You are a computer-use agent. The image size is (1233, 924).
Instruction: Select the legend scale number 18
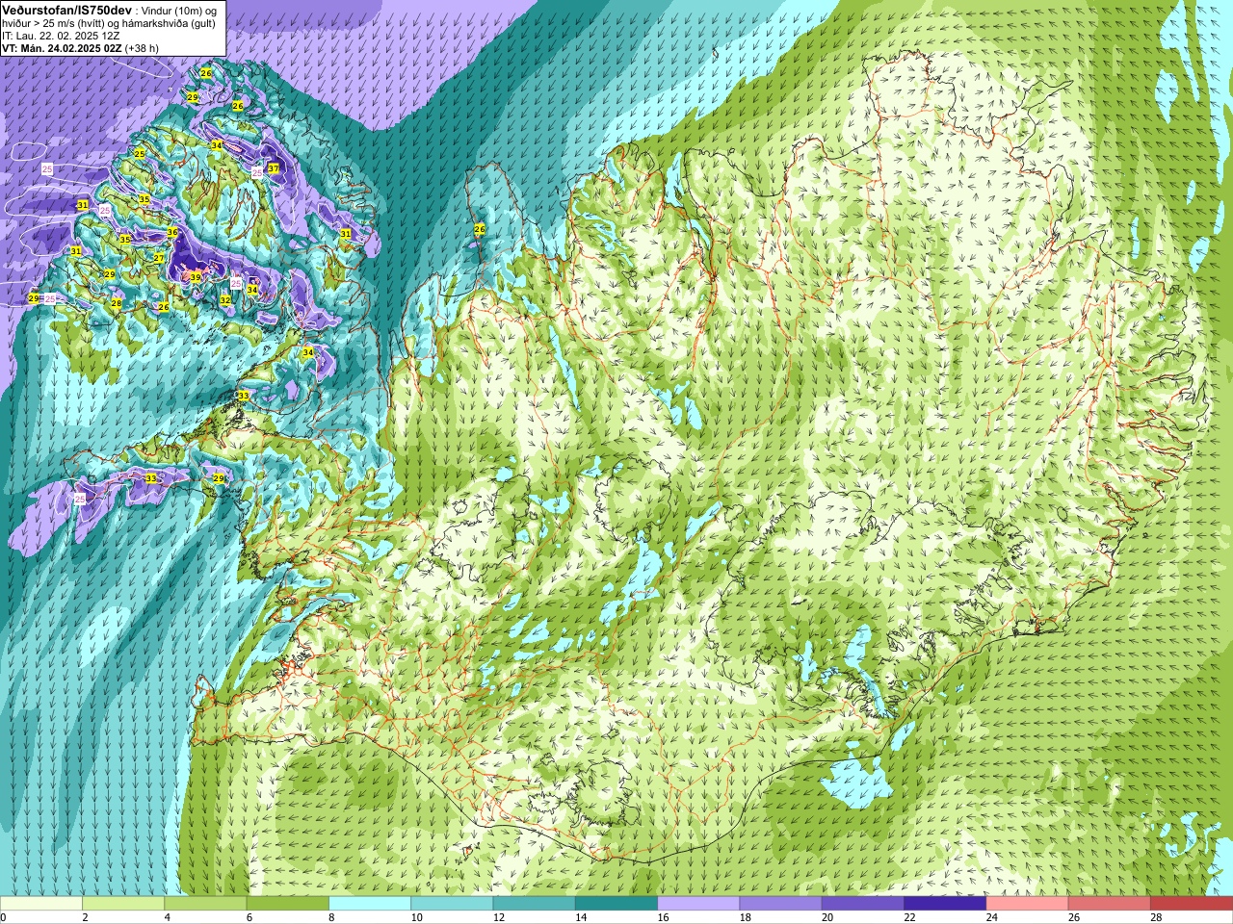(746, 917)
